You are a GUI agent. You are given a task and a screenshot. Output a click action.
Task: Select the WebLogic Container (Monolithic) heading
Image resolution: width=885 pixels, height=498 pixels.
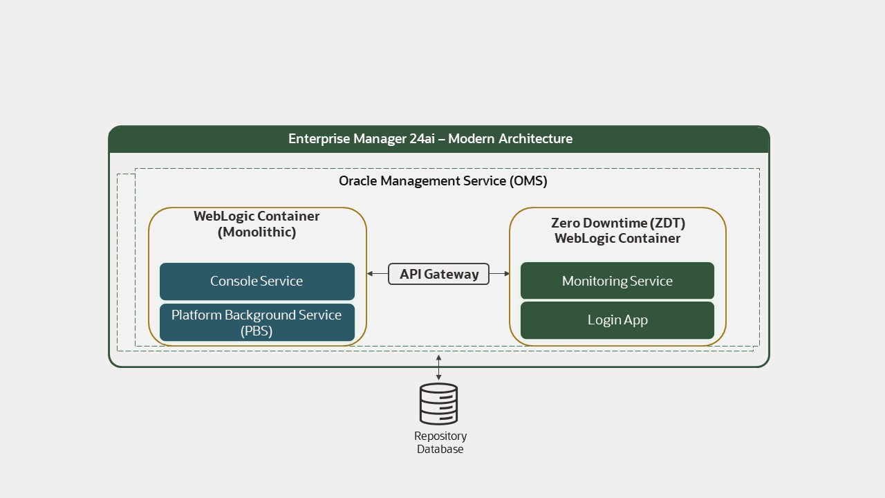pyautogui.click(x=257, y=224)
